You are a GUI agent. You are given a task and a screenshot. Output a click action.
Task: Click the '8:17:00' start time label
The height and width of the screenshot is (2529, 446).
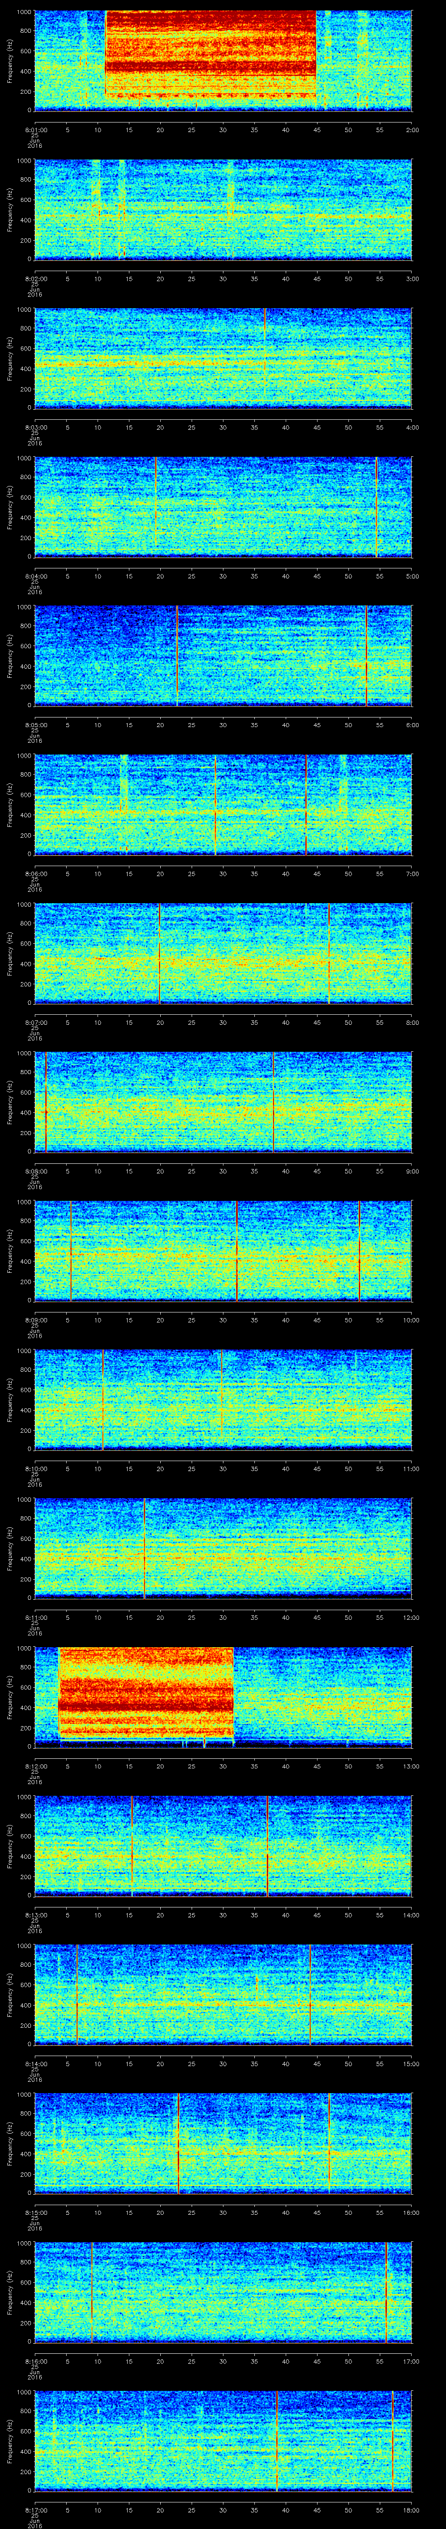pos(35,2510)
